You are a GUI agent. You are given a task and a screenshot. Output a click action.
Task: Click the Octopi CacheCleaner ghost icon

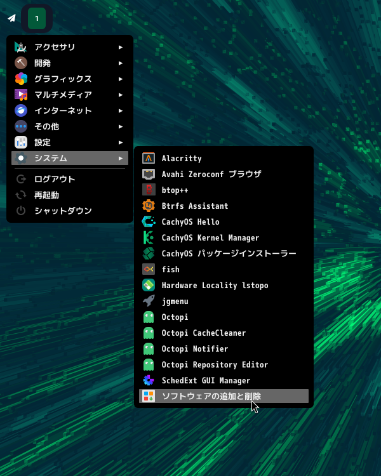tap(149, 333)
